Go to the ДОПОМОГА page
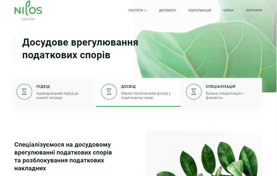 click(168, 10)
